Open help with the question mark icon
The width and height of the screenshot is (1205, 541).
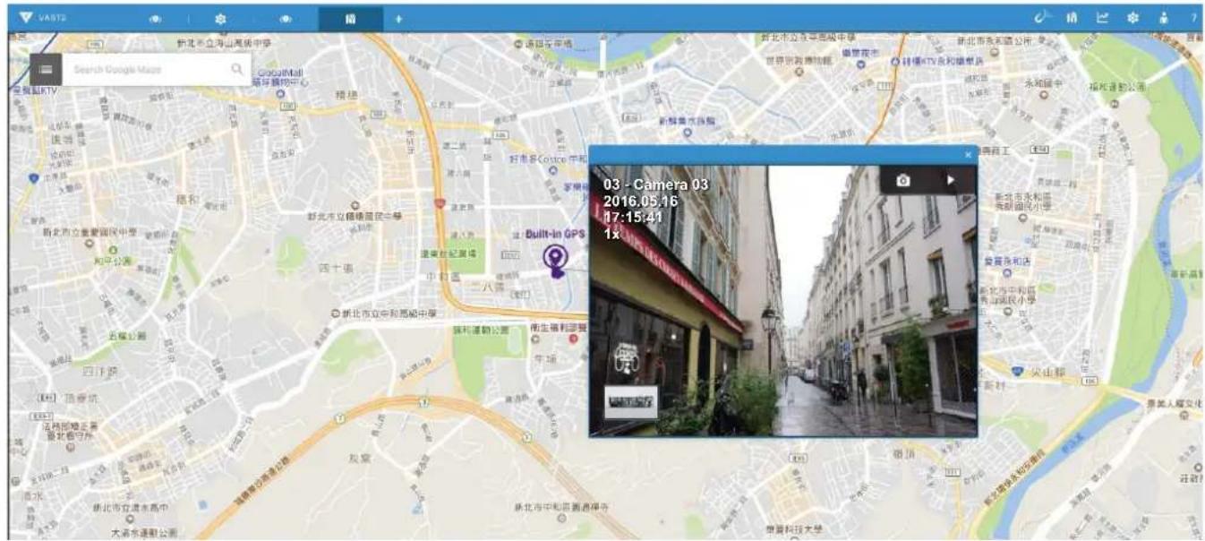pyautogui.click(x=1193, y=18)
